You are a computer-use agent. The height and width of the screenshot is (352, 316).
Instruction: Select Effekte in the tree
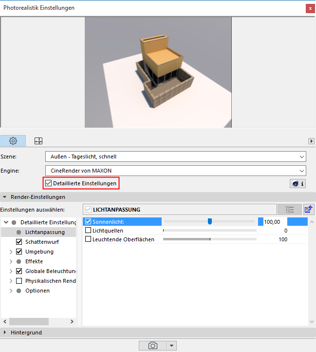(34, 261)
